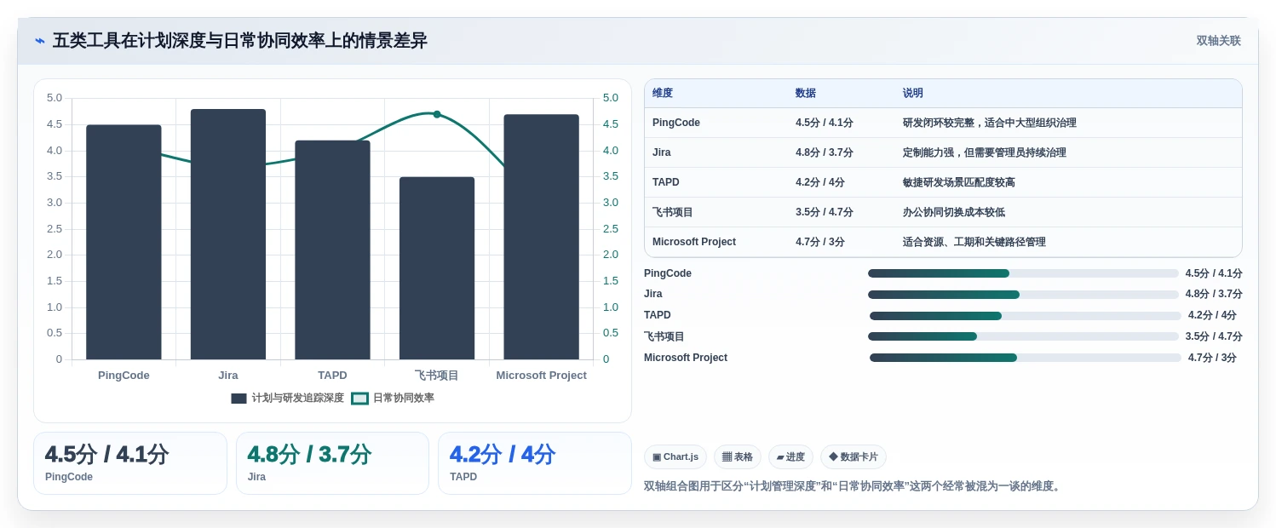
Task: Click the table cell 4.8分 / 3.7分
Action: (x=825, y=152)
